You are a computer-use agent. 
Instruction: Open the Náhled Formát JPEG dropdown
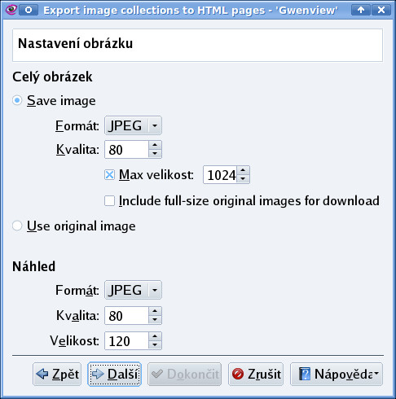133,290
